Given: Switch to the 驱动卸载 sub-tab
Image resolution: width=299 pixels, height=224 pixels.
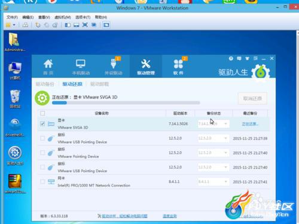Looking at the screenshot, I should click(x=99, y=84).
